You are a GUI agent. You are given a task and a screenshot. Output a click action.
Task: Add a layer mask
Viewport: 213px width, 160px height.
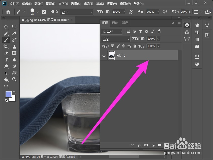pos(146,145)
